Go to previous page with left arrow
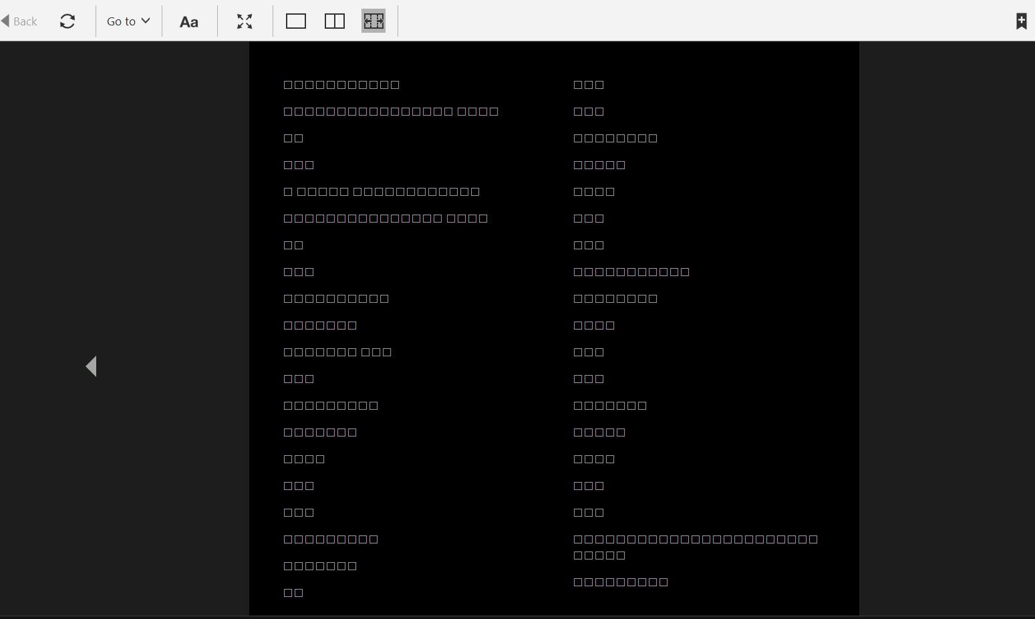 tap(92, 366)
